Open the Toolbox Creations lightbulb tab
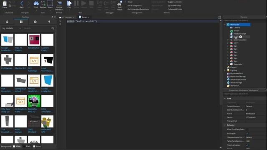The image size is (267, 150). (x=49, y=22)
